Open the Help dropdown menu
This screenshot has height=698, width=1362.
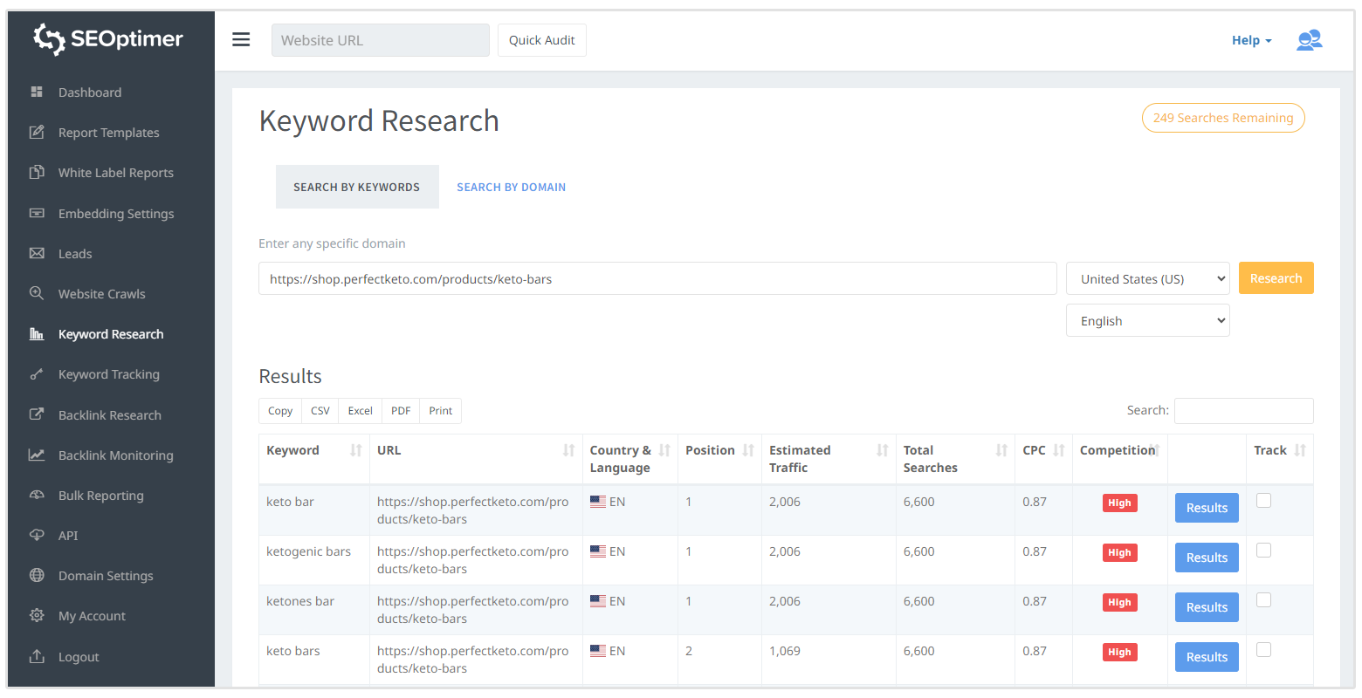[x=1251, y=40]
